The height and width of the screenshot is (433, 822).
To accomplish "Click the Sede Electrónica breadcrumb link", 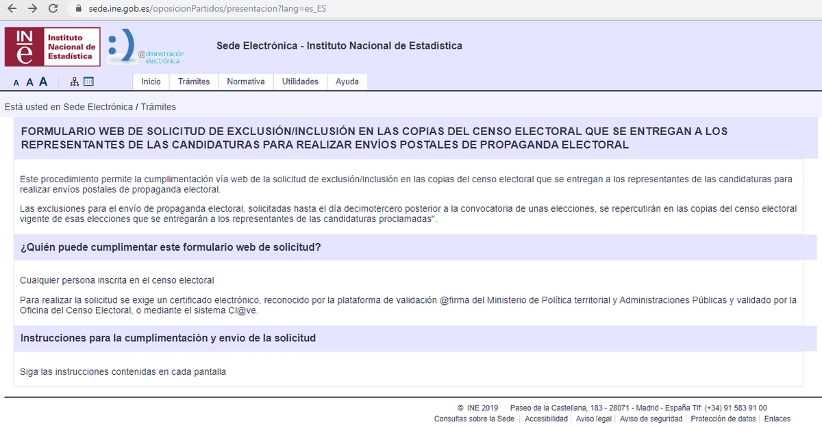I will (97, 107).
